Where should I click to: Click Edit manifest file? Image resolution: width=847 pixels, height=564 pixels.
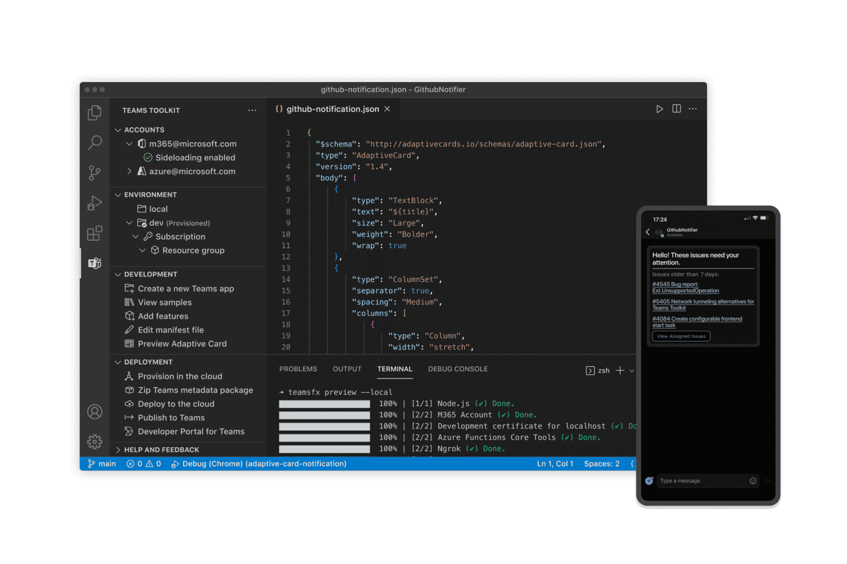[164, 330]
